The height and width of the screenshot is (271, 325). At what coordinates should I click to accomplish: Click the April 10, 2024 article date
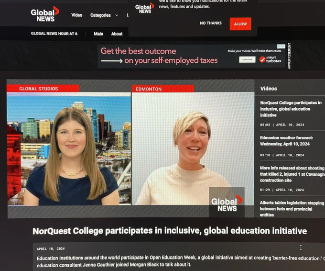[x=51, y=248]
